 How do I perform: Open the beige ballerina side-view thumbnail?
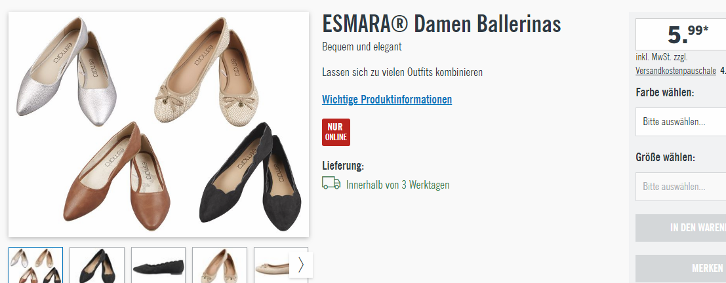click(x=272, y=265)
